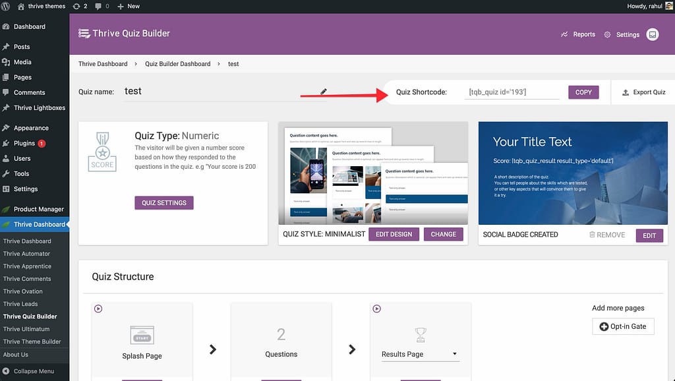This screenshot has width=675, height=381.
Task: Open the New content menu
Action: (129, 6)
